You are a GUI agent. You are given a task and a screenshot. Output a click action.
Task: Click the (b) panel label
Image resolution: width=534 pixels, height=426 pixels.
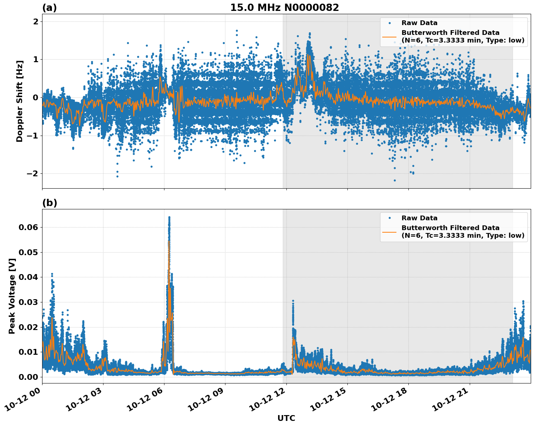coord(49,203)
